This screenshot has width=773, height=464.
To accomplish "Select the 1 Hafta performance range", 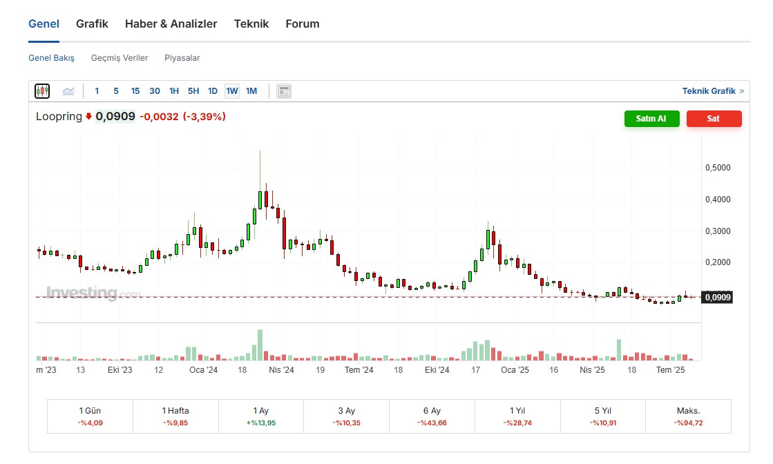I will pyautogui.click(x=175, y=416).
